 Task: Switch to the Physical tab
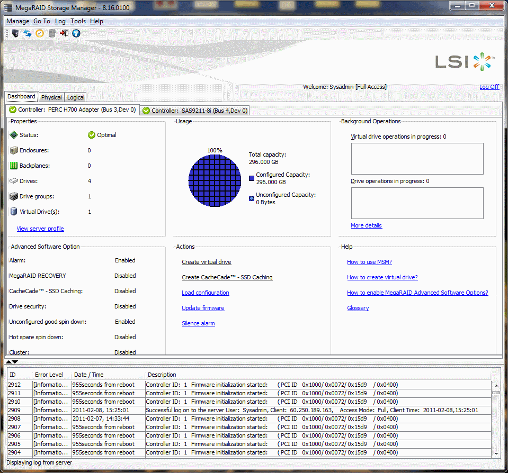(51, 97)
